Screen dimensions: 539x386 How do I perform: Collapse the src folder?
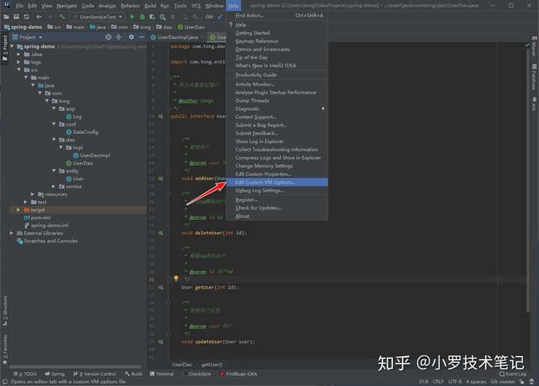19,70
